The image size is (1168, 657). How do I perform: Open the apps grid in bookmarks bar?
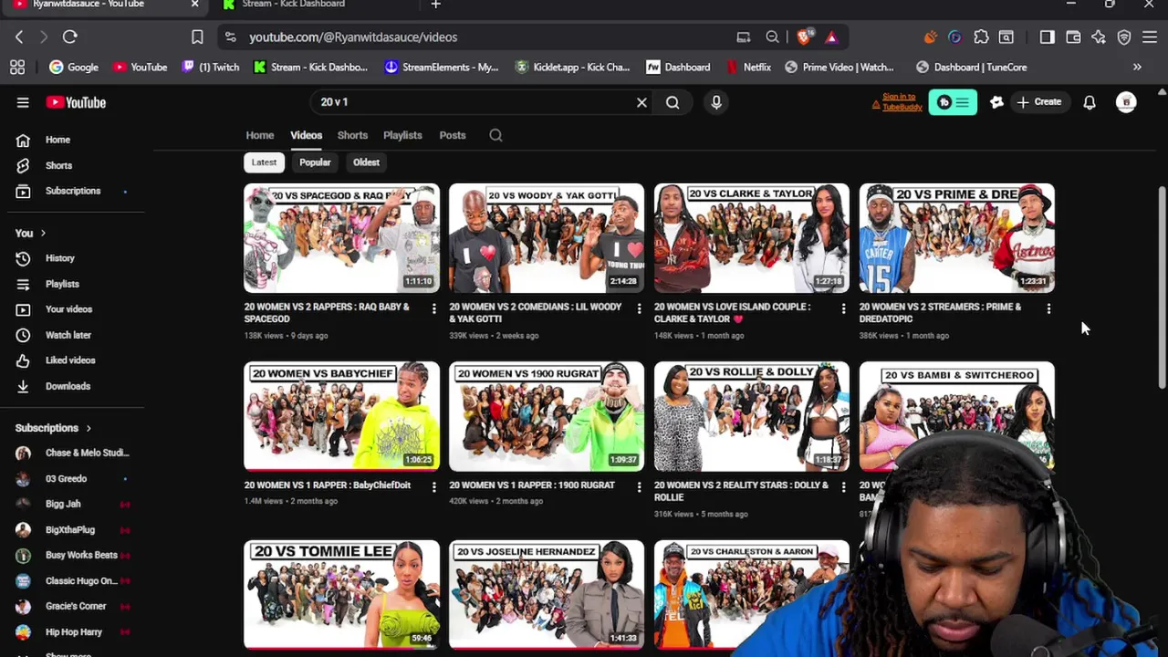click(17, 67)
